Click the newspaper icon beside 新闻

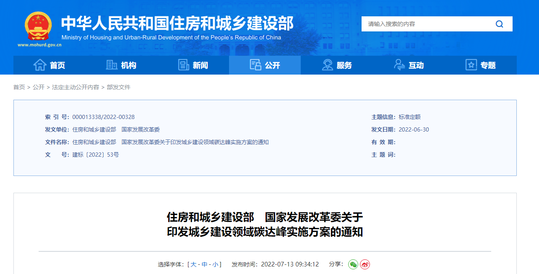click(184, 65)
